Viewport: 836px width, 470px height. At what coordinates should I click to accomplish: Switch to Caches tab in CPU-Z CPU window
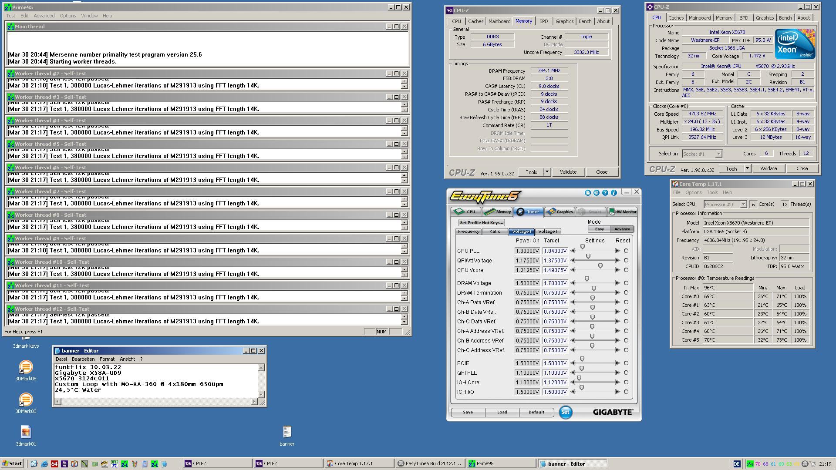point(676,18)
